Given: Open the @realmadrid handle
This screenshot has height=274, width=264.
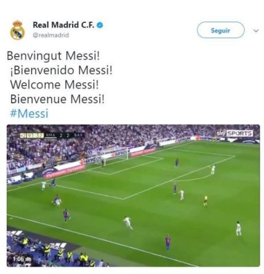Looking at the screenshot, I should pos(51,35).
